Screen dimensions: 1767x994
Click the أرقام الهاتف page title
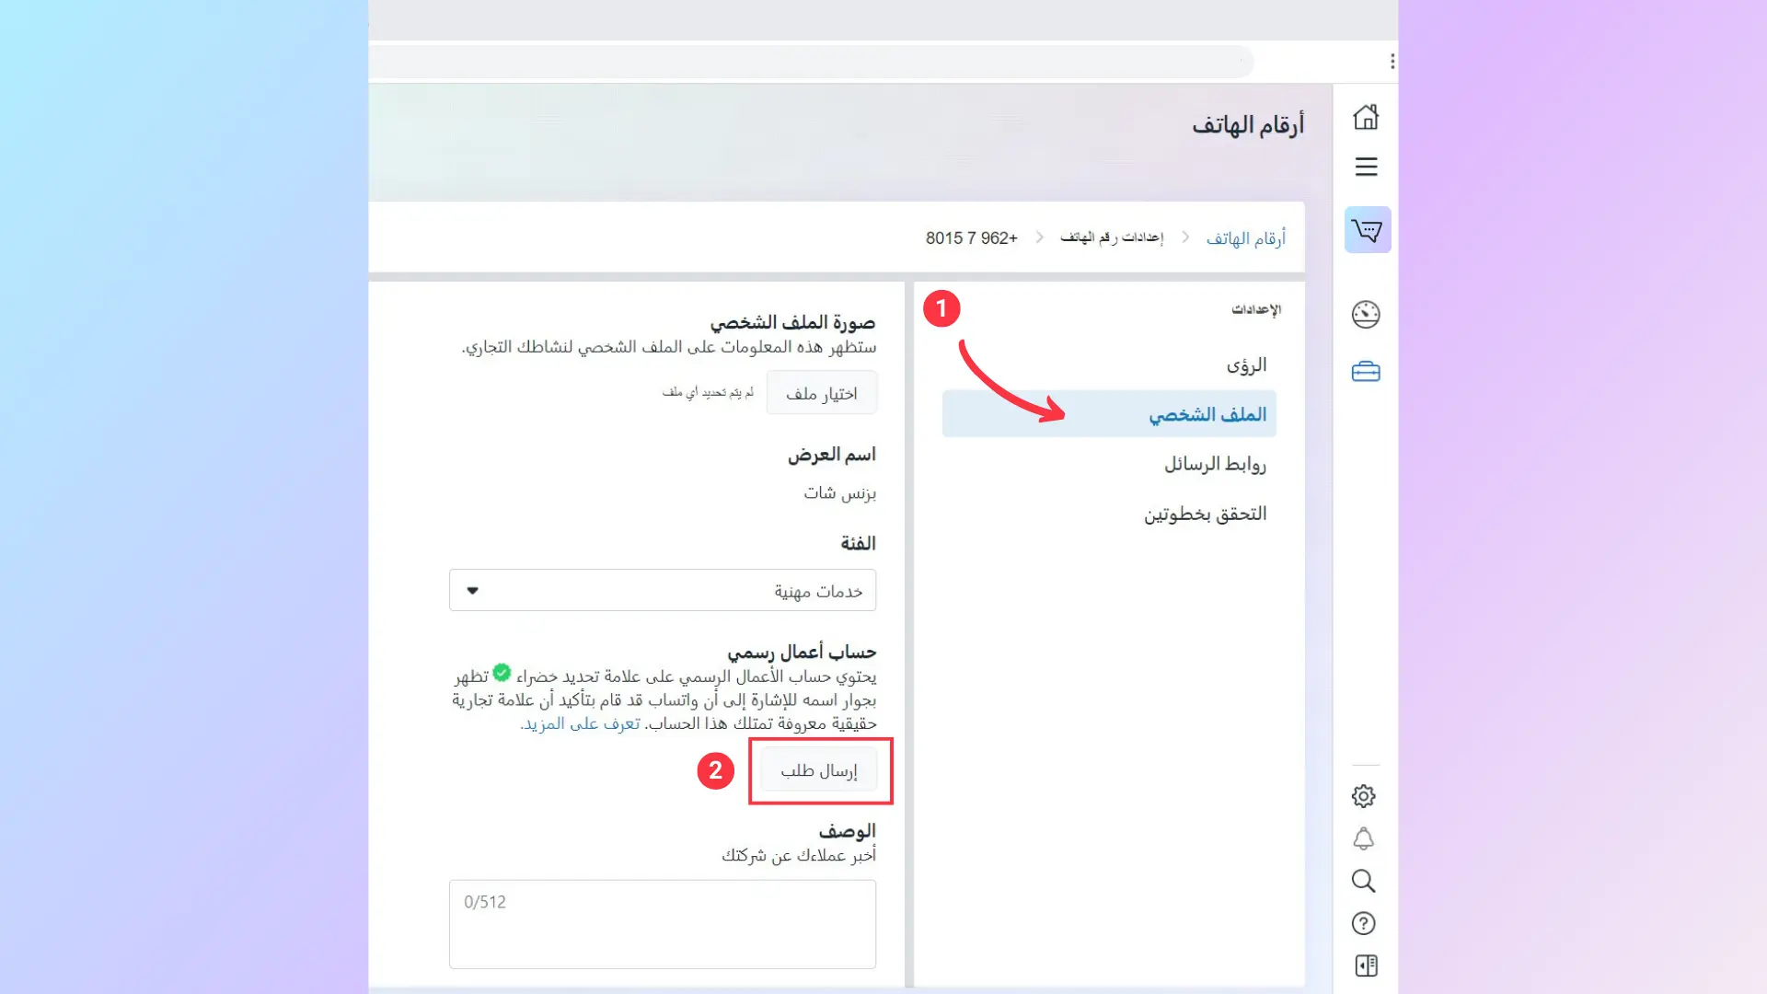coord(1248,124)
